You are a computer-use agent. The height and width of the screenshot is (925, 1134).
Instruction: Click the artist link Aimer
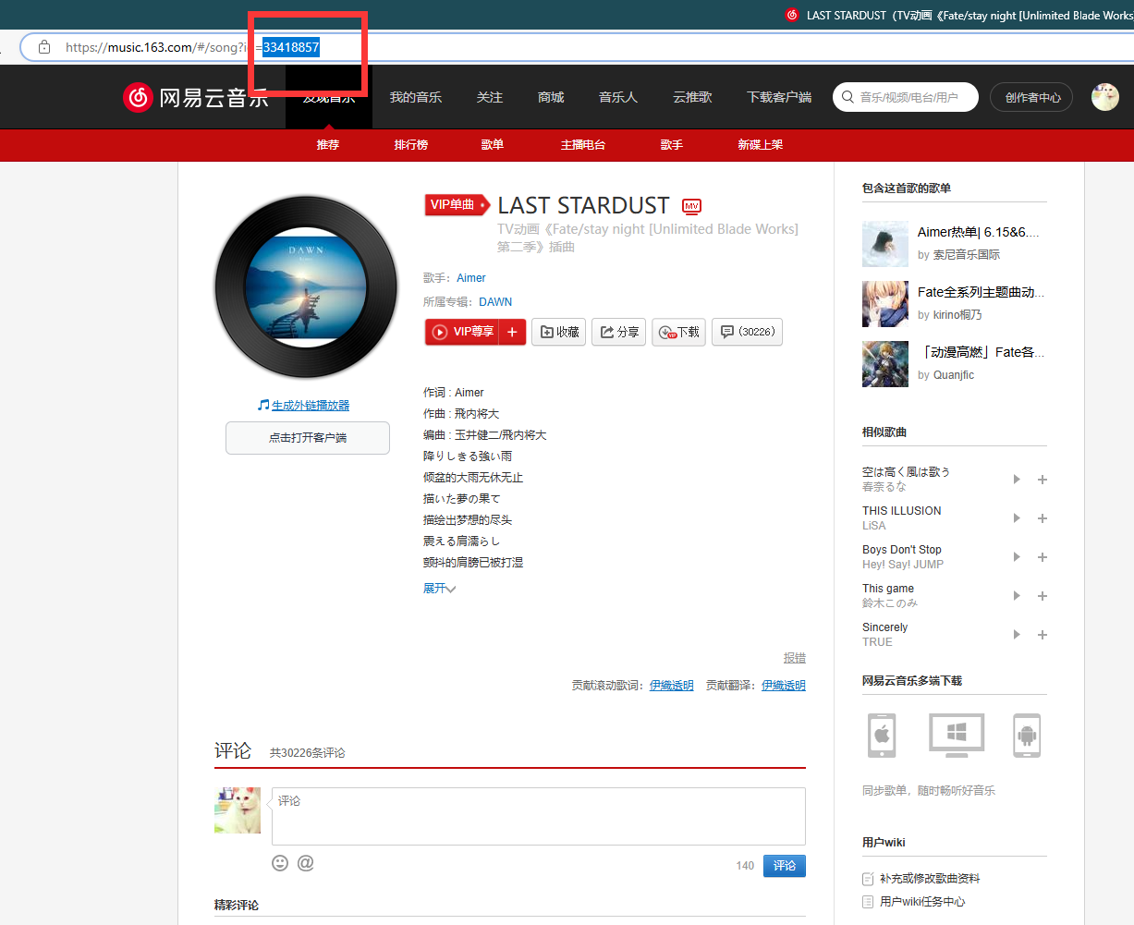[x=471, y=278]
